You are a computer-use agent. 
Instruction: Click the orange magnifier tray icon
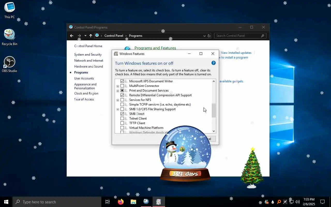coord(279,202)
